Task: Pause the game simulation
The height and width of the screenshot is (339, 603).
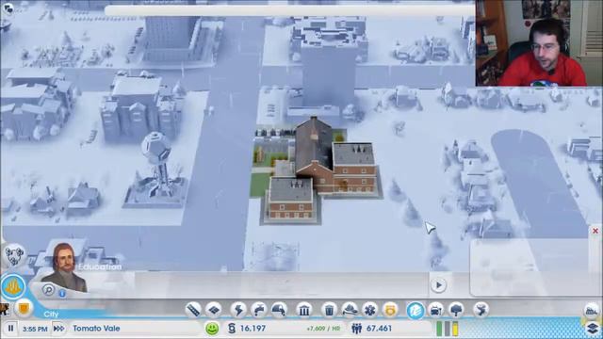Action: click(x=10, y=329)
